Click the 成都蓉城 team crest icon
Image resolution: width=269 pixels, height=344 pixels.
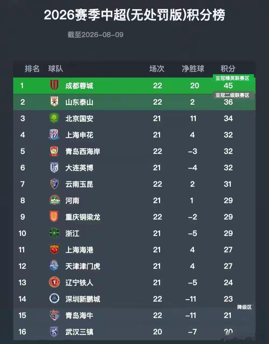click(55, 86)
